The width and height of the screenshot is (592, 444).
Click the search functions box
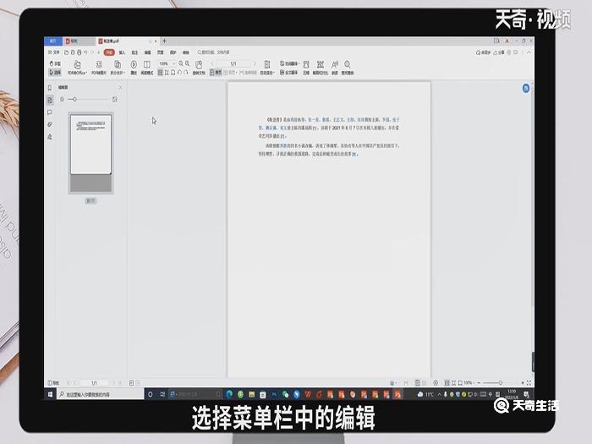pyautogui.click(x=214, y=52)
